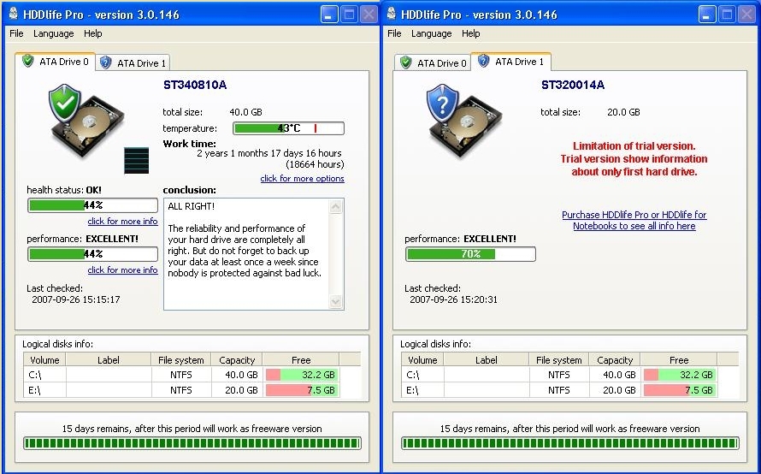Click Capacity column header in right window

[x=615, y=360]
